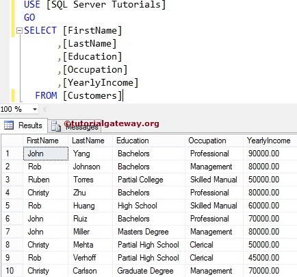Open the 100 % zoom dropdown

click(35, 109)
